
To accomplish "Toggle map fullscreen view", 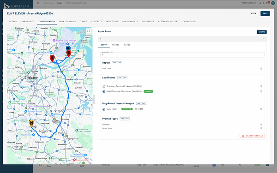I will [89, 31].
